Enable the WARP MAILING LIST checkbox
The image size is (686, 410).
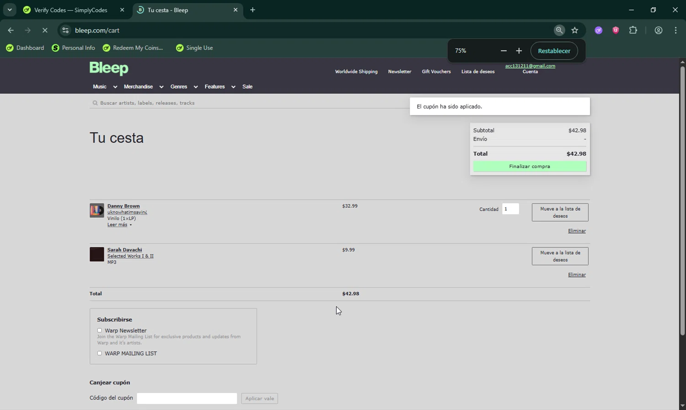tap(99, 353)
